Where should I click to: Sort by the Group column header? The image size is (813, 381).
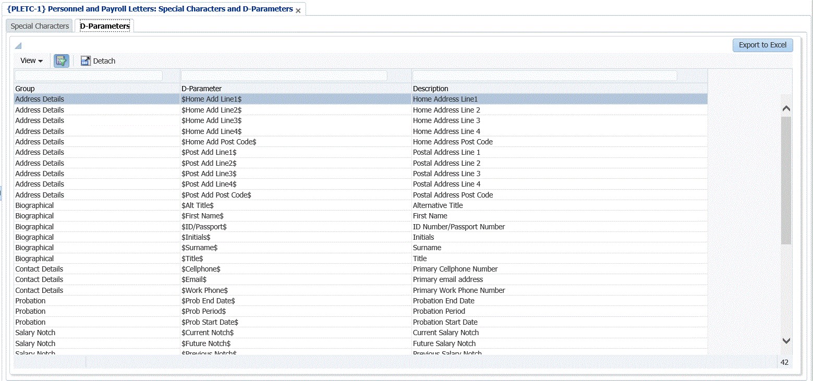pyautogui.click(x=25, y=89)
